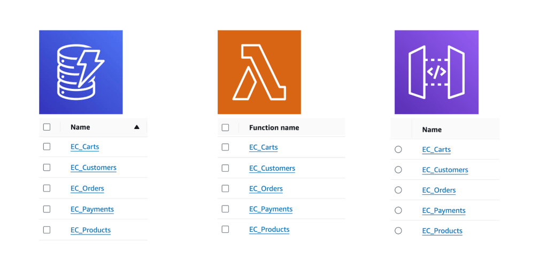Image resolution: width=547 pixels, height=266 pixels.
Task: Select the EC_Carts API radio button
Action: 398,149
